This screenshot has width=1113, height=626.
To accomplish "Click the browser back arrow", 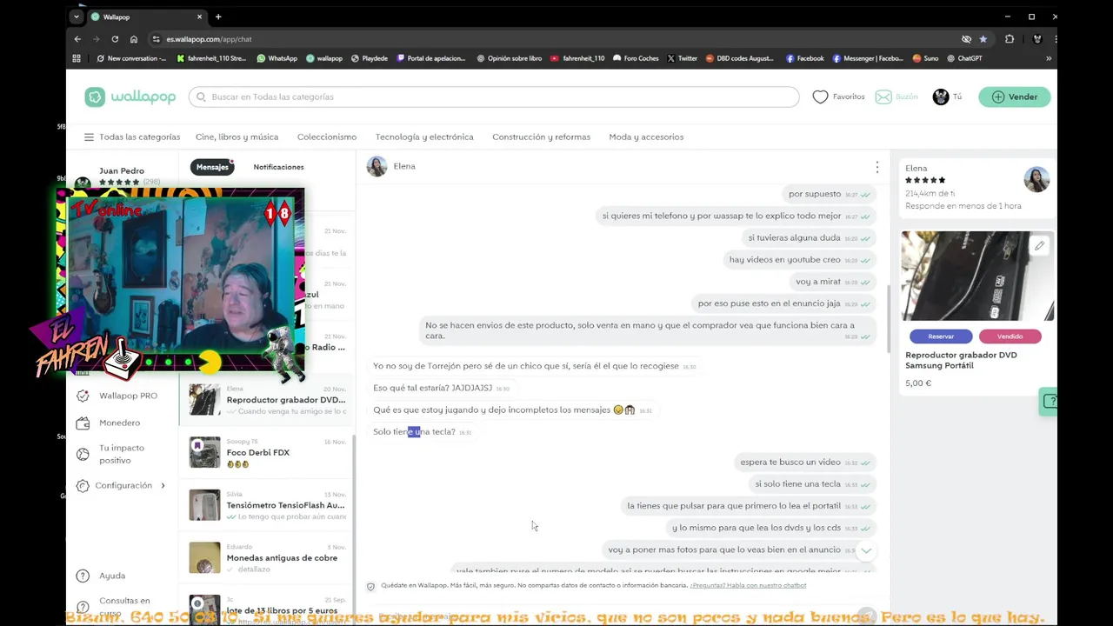I will 77,39.
